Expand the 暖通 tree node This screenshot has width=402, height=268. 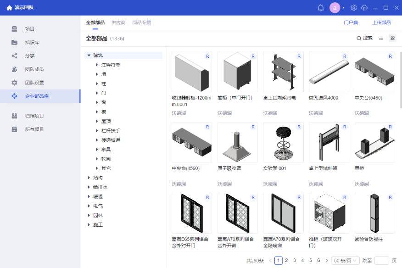click(x=89, y=196)
